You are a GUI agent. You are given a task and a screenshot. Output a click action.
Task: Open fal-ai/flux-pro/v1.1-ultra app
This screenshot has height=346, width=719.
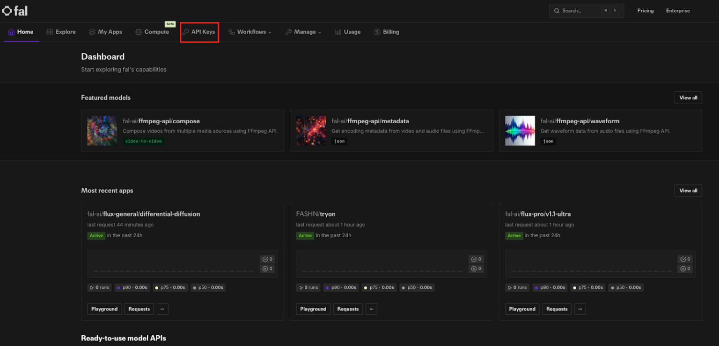pyautogui.click(x=538, y=214)
